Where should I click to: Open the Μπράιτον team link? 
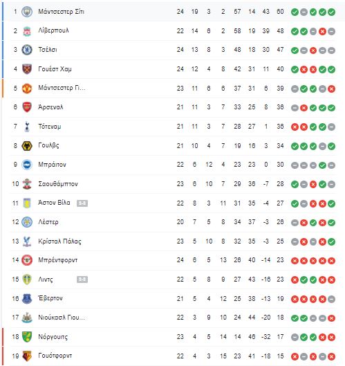click(x=53, y=165)
